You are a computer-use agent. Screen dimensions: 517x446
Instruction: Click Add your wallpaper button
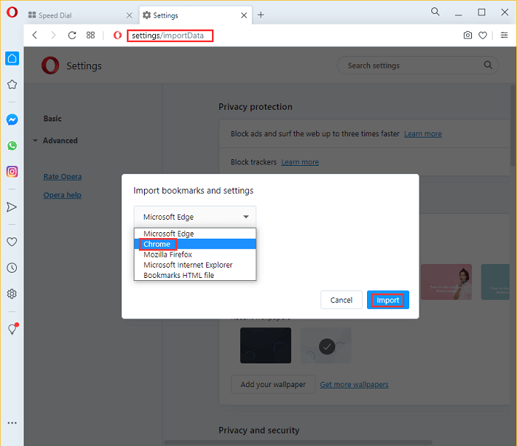[x=273, y=384]
